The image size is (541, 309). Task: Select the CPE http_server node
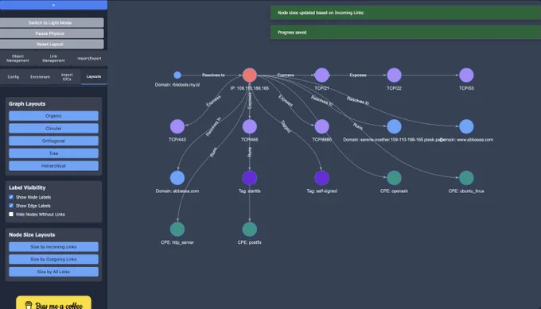coord(177,229)
